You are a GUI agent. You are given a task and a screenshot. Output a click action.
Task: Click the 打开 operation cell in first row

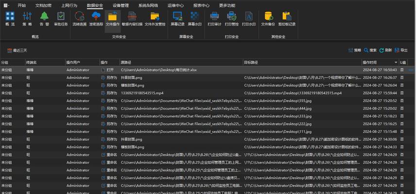[x=107, y=70]
